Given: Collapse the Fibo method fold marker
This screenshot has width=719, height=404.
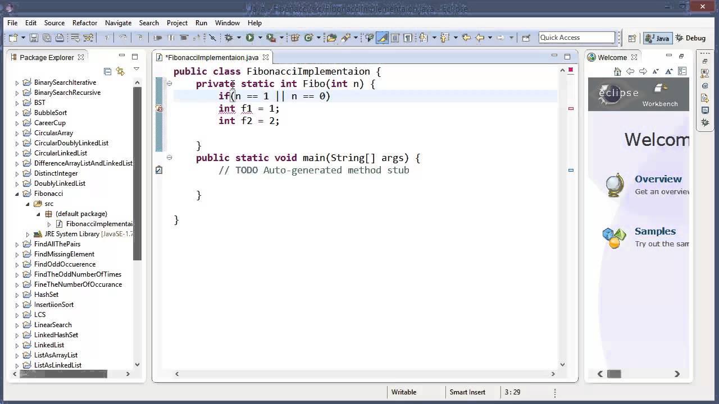Looking at the screenshot, I should coord(169,84).
